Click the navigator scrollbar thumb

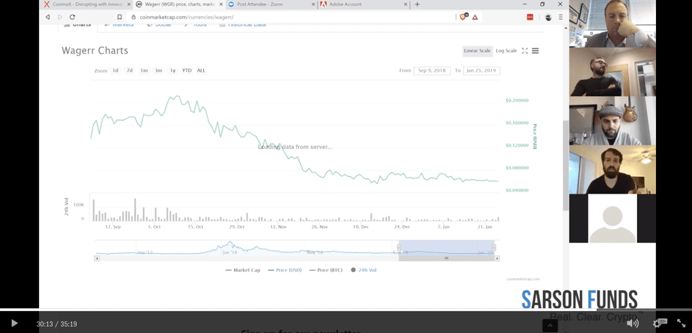[447, 258]
